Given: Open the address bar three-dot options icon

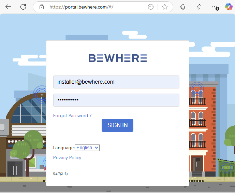Looking at the screenshot, I should (x=151, y=7).
